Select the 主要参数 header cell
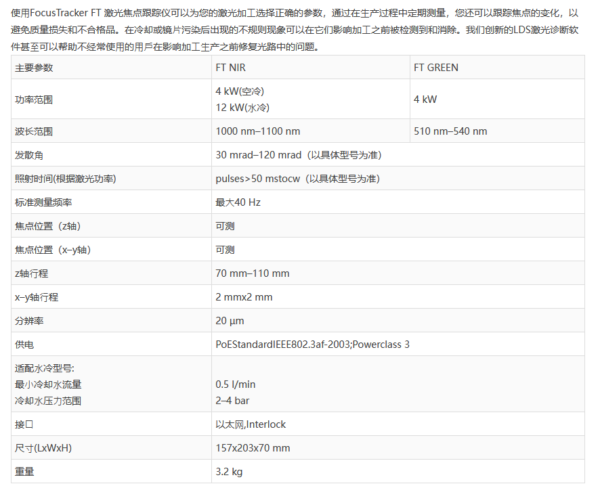The height and width of the screenshot is (486, 600). tap(34, 68)
